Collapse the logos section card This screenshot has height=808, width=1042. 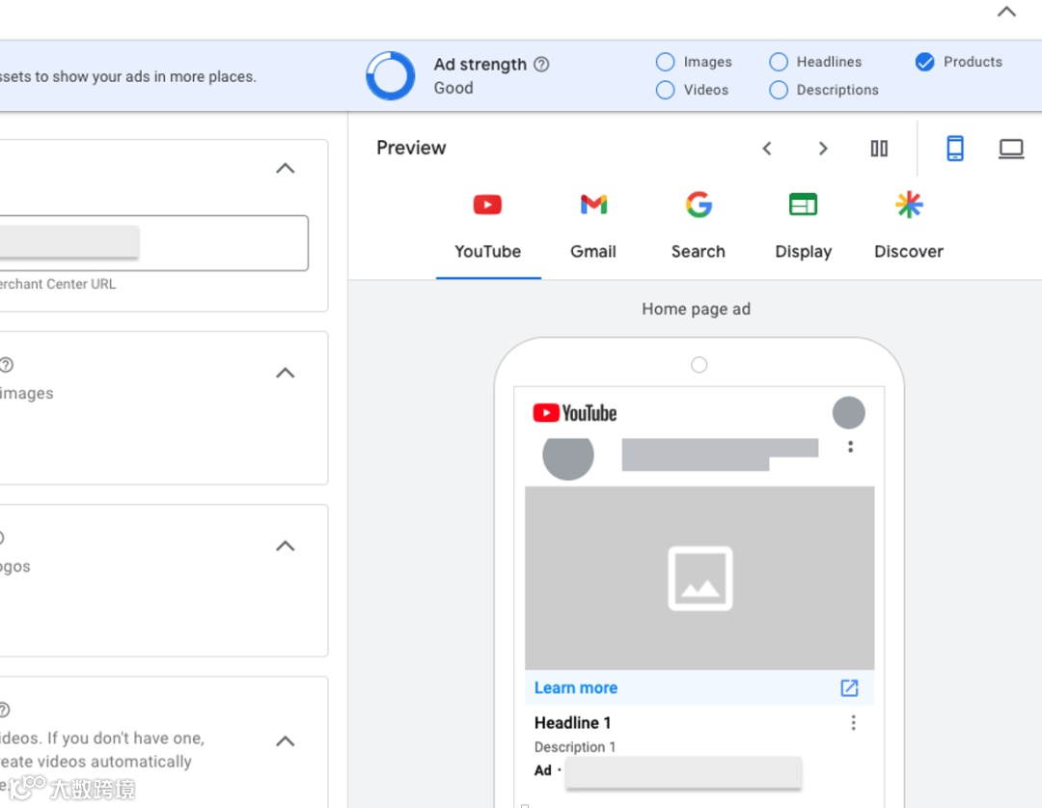285,546
